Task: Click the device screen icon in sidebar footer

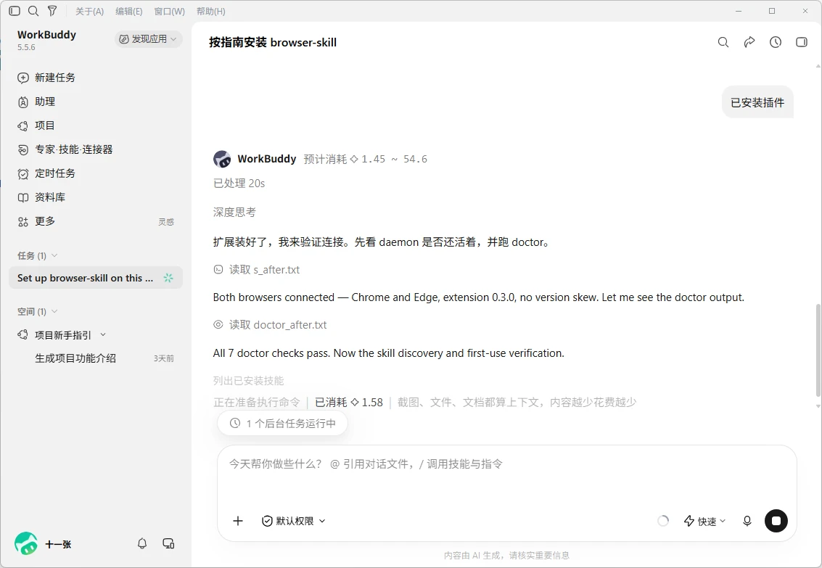Action: tap(168, 544)
